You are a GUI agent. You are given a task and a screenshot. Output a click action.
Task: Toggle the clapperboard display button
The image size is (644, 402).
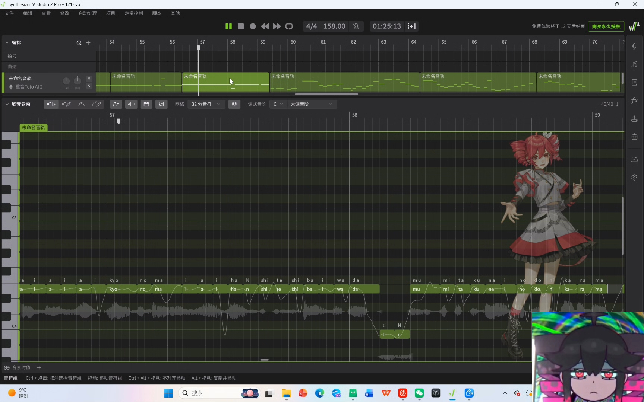click(146, 104)
